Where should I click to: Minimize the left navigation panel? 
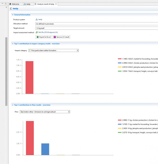[x=2, y=4]
